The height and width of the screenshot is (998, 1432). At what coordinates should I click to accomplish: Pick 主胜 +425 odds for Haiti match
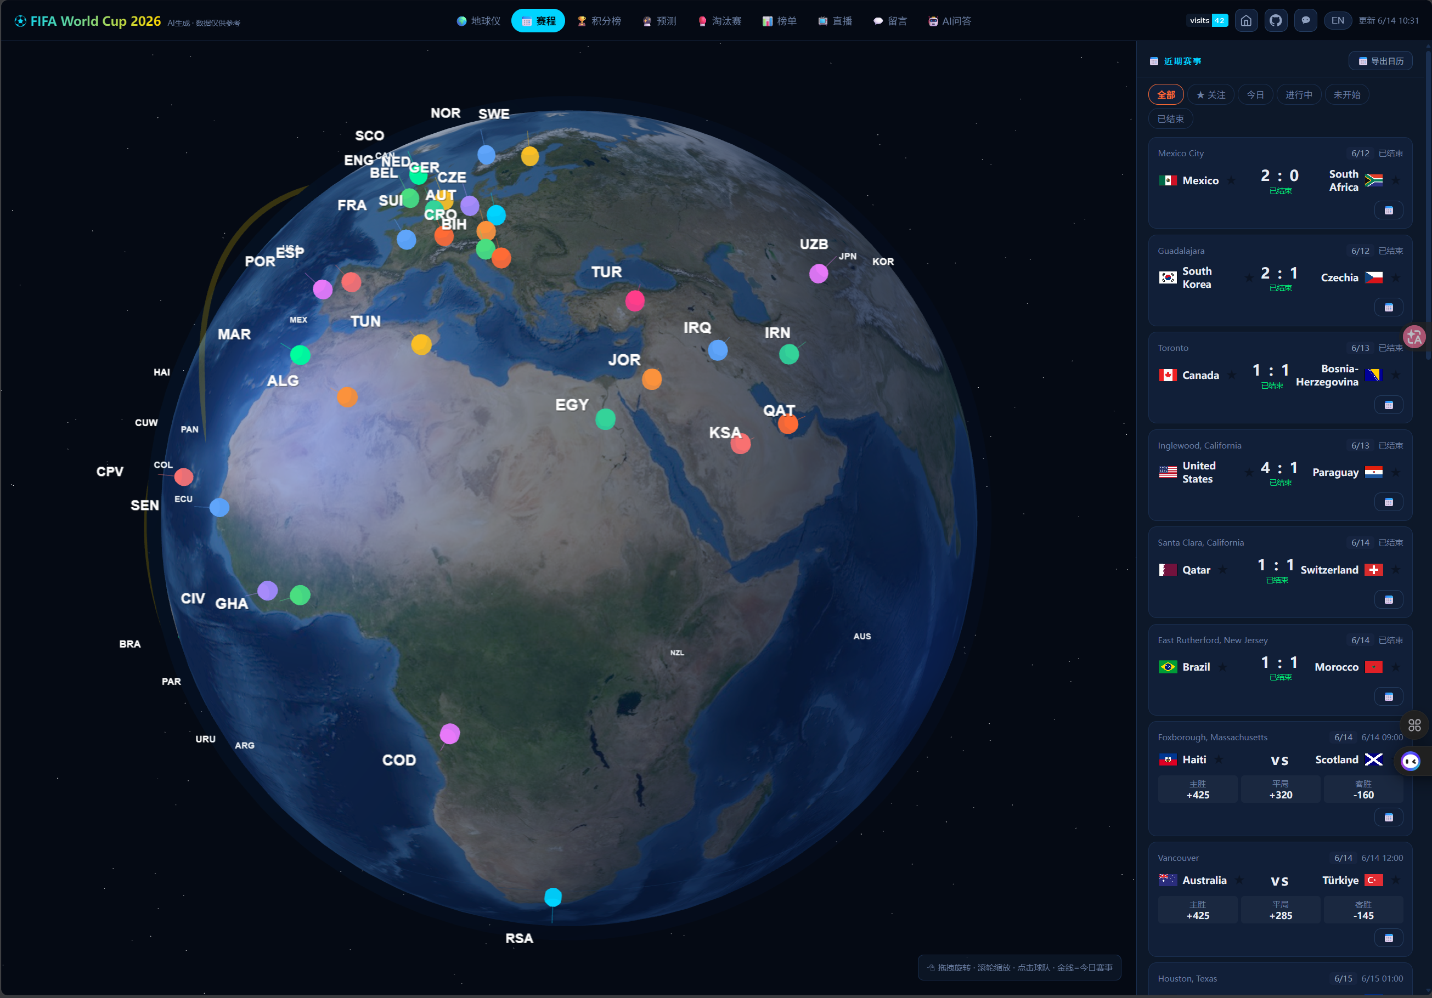pyautogui.click(x=1198, y=789)
